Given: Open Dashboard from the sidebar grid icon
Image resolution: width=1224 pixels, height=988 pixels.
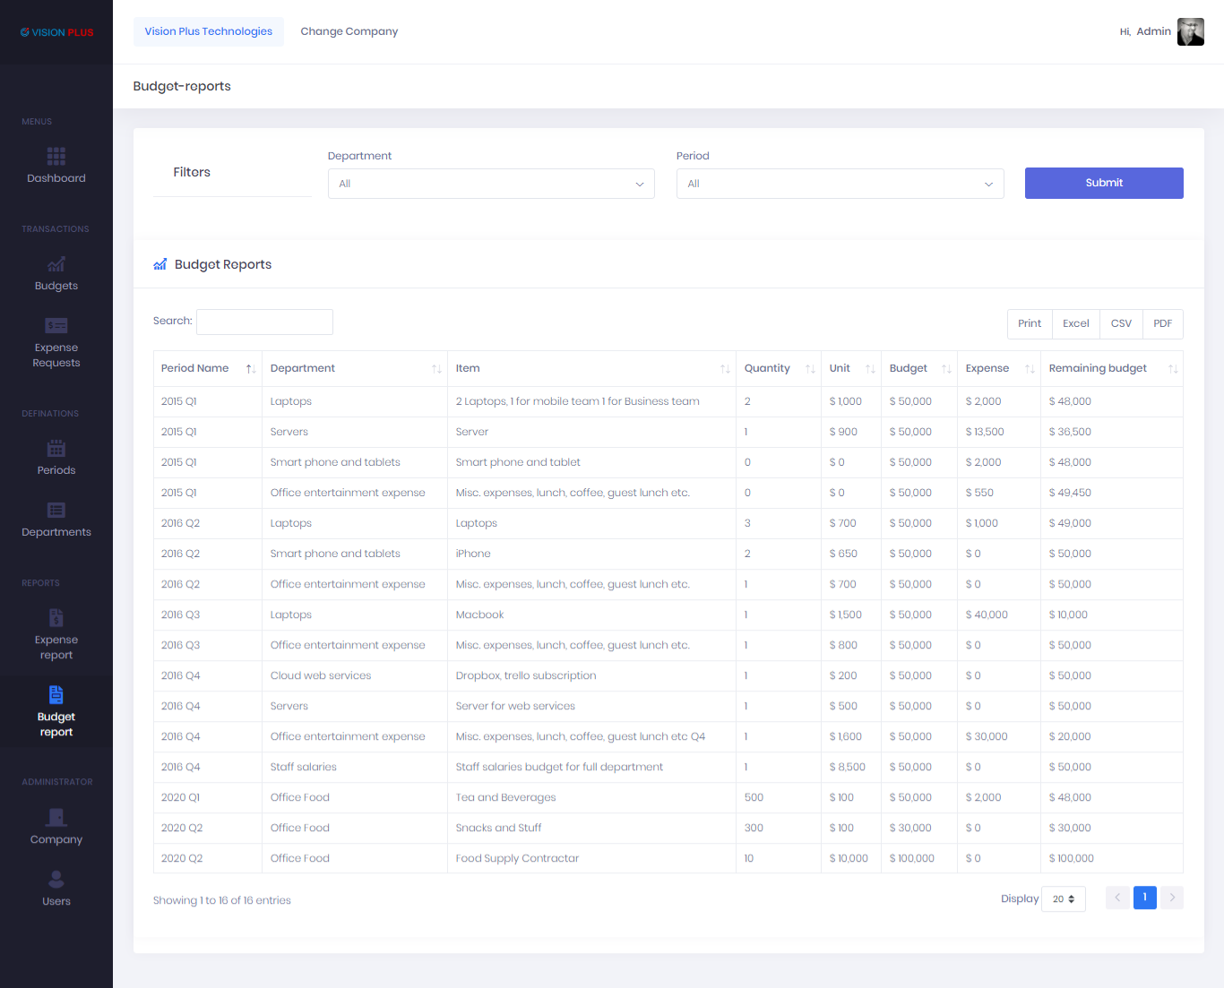Looking at the screenshot, I should (x=56, y=157).
